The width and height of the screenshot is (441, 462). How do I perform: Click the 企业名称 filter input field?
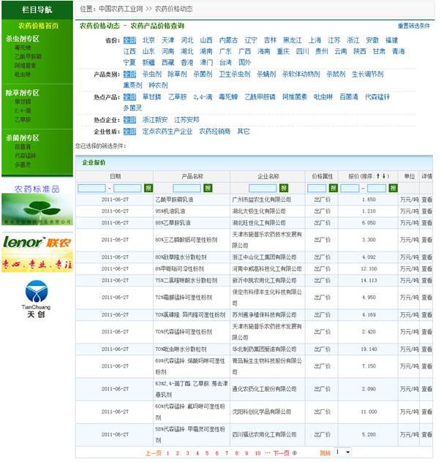(262, 188)
